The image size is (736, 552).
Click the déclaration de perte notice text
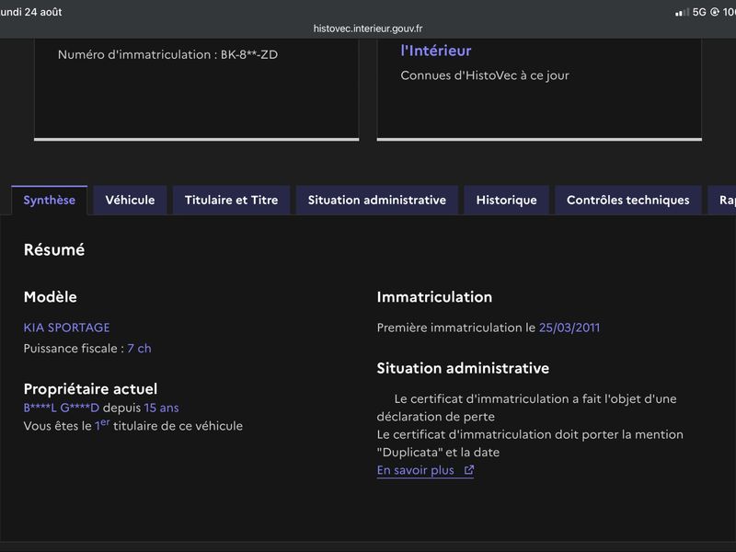pyautogui.click(x=526, y=408)
